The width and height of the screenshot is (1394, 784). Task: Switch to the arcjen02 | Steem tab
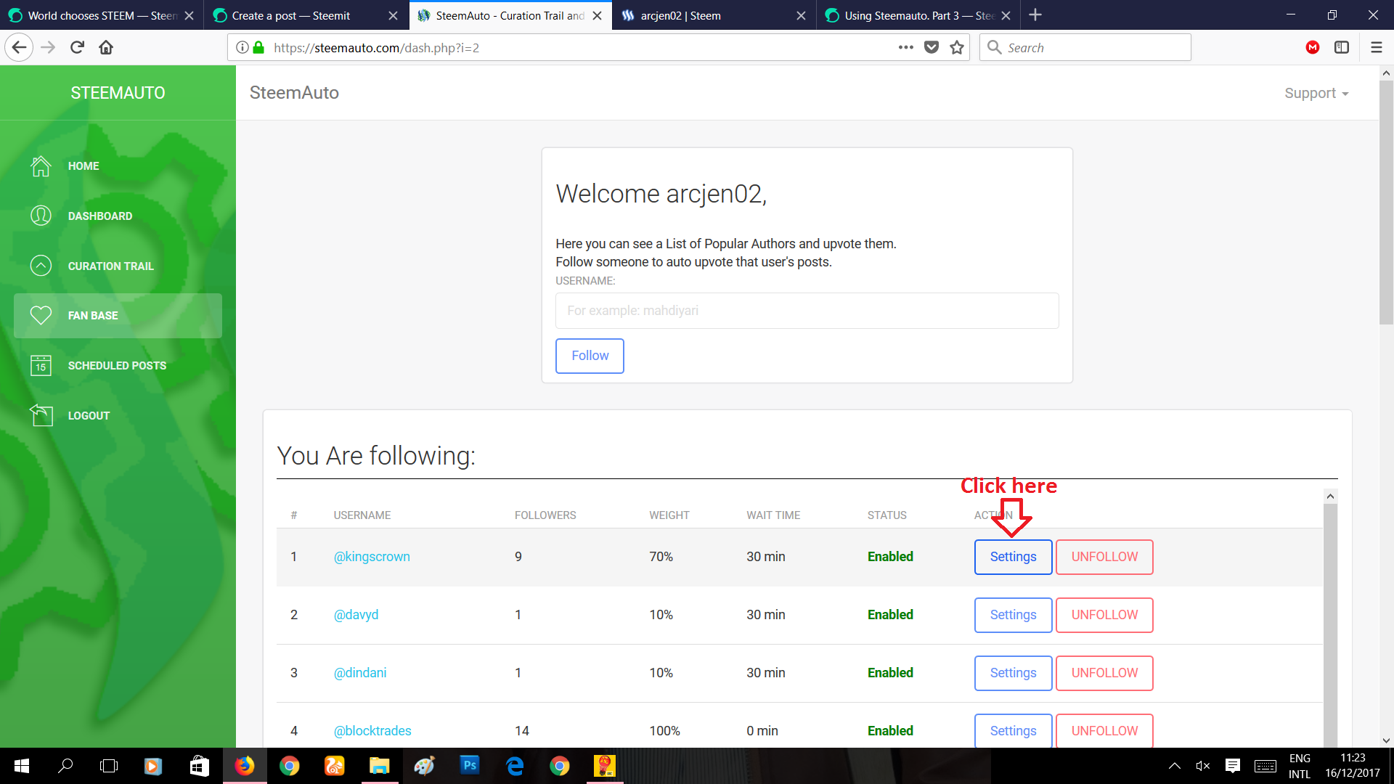click(x=680, y=15)
